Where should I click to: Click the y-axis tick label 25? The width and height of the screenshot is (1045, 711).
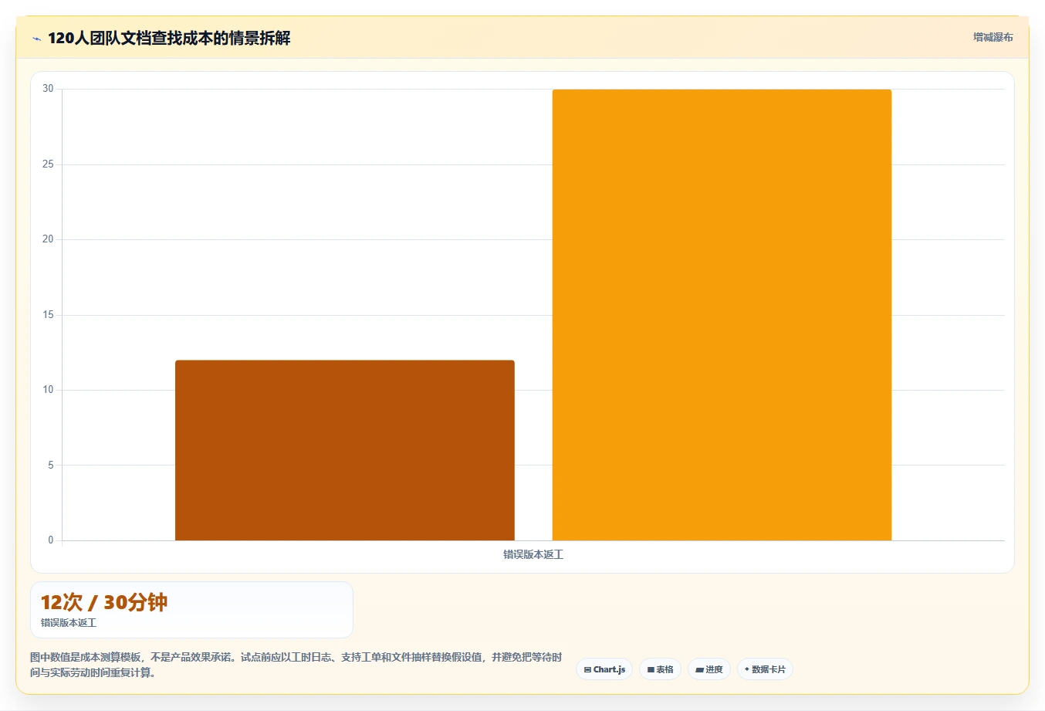click(x=49, y=164)
